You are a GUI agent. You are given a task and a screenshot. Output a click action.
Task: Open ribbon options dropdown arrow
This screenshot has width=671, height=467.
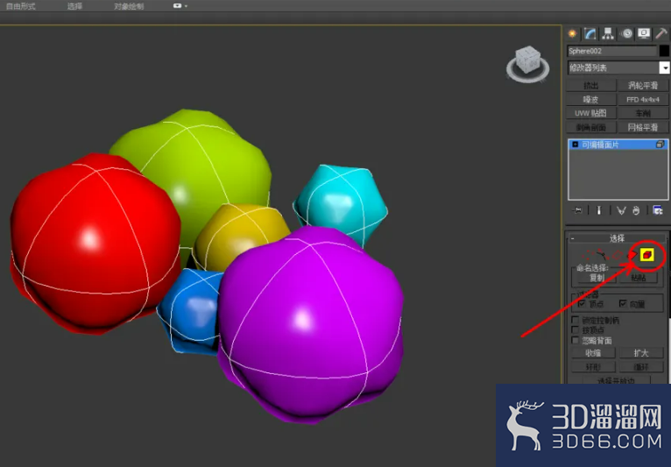pyautogui.click(x=186, y=6)
